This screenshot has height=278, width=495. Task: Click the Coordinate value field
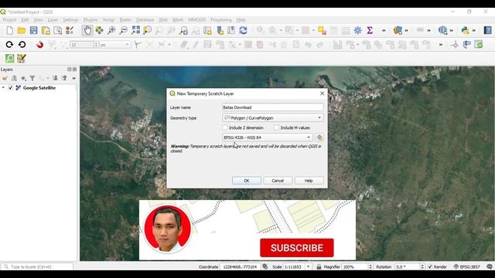pyautogui.click(x=241, y=266)
